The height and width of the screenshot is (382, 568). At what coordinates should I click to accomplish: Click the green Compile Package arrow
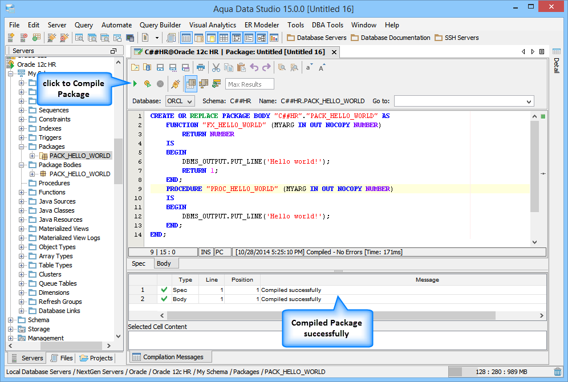tap(135, 84)
